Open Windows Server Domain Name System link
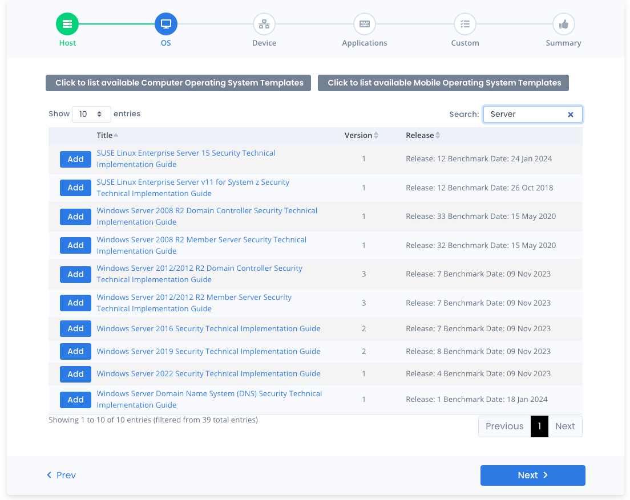630x500 pixels. [209, 399]
